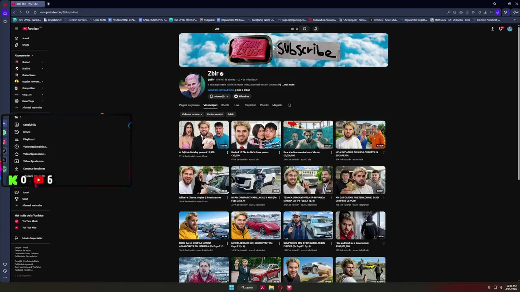The image size is (520, 292).
Task: Open options for NE-A DAT AFARA video
Action: (x=384, y=153)
